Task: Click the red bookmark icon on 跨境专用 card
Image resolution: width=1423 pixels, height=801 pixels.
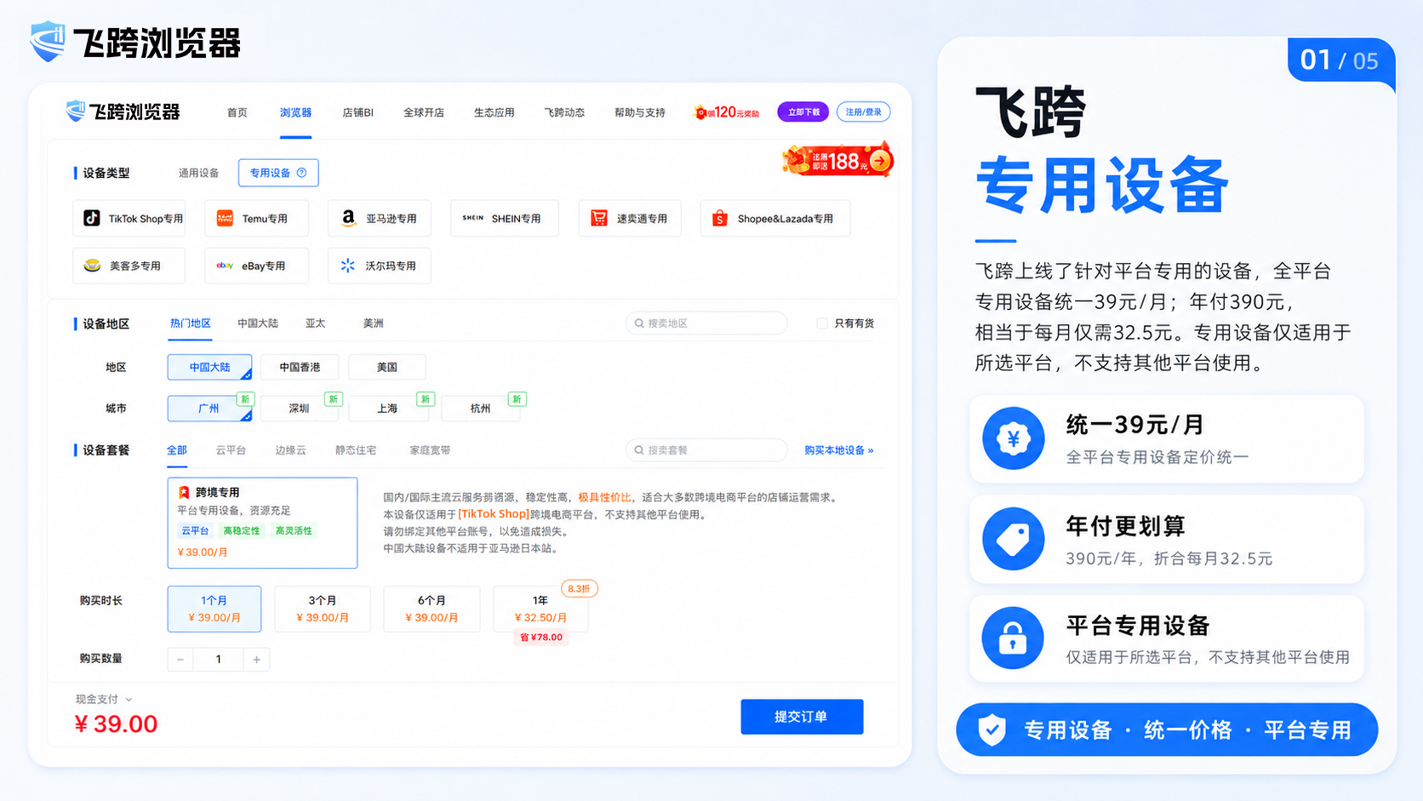Action: (x=183, y=492)
